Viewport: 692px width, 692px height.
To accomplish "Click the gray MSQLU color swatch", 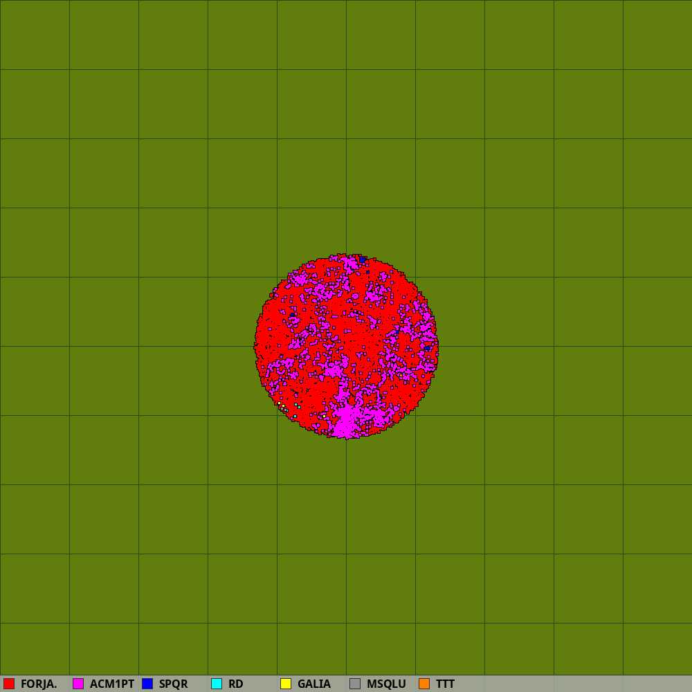I will (x=355, y=684).
